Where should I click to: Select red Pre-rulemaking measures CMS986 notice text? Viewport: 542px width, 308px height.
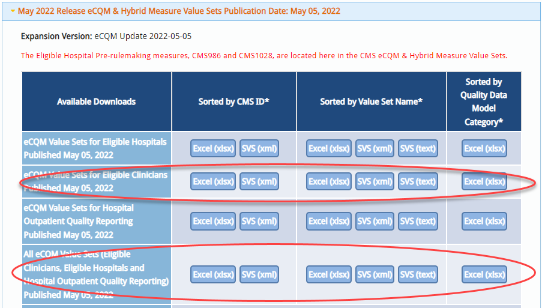tap(264, 56)
